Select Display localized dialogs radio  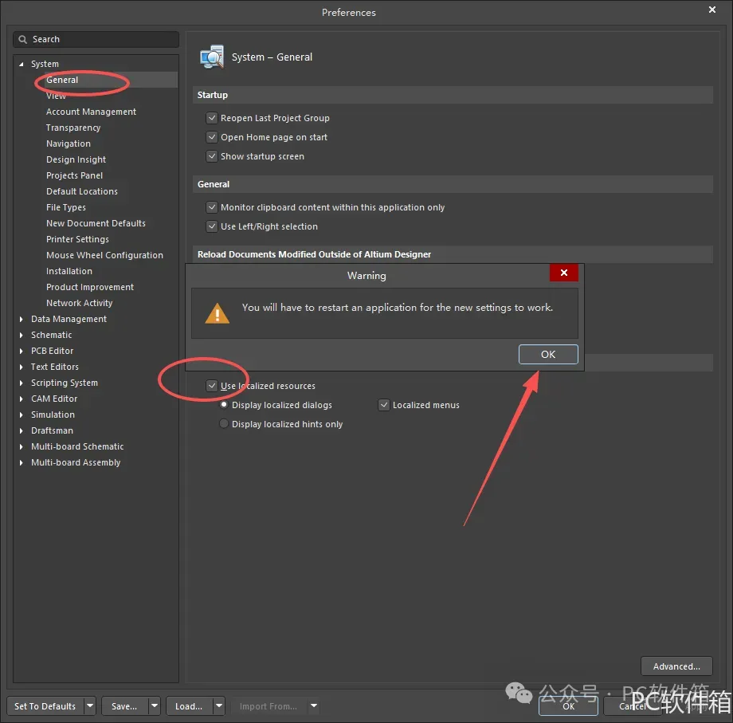224,404
